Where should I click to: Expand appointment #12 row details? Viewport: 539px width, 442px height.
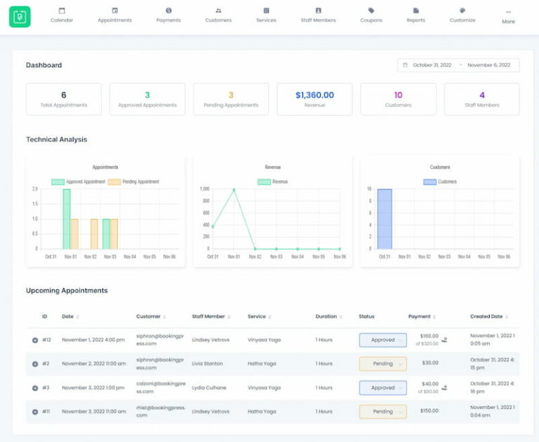35,340
